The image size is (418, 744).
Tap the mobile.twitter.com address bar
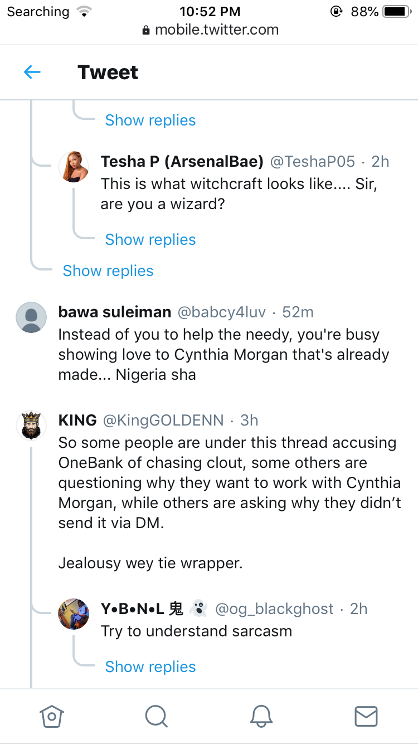point(210,30)
